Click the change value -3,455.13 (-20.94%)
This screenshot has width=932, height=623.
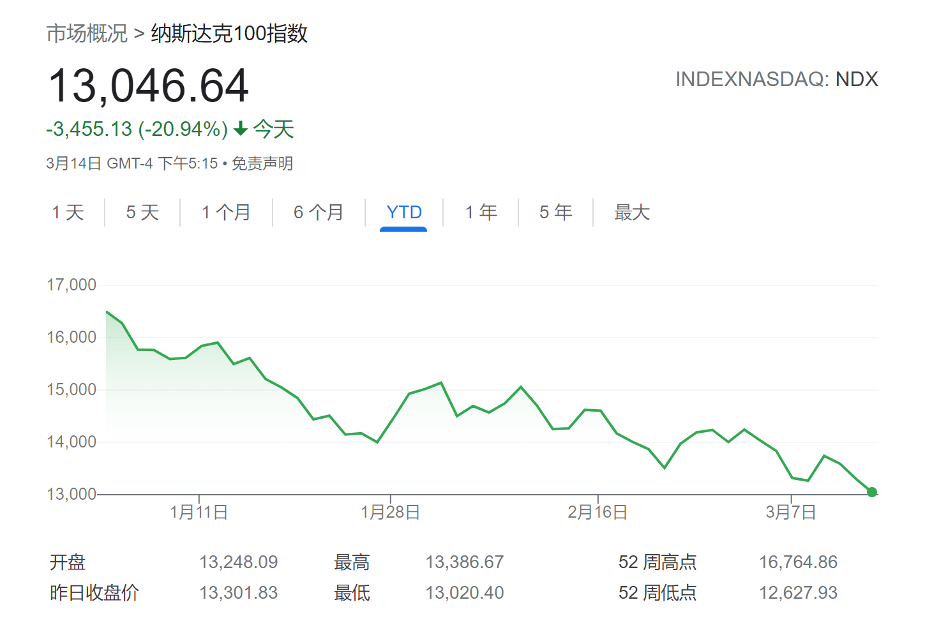pos(137,129)
